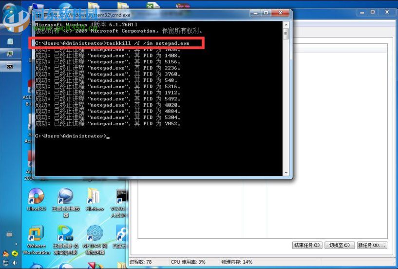Click the output row with PID 4884

click(x=108, y=111)
